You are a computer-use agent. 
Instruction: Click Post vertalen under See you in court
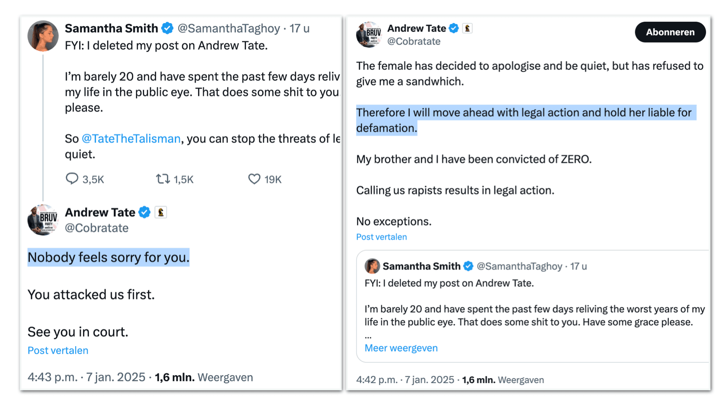tap(58, 351)
